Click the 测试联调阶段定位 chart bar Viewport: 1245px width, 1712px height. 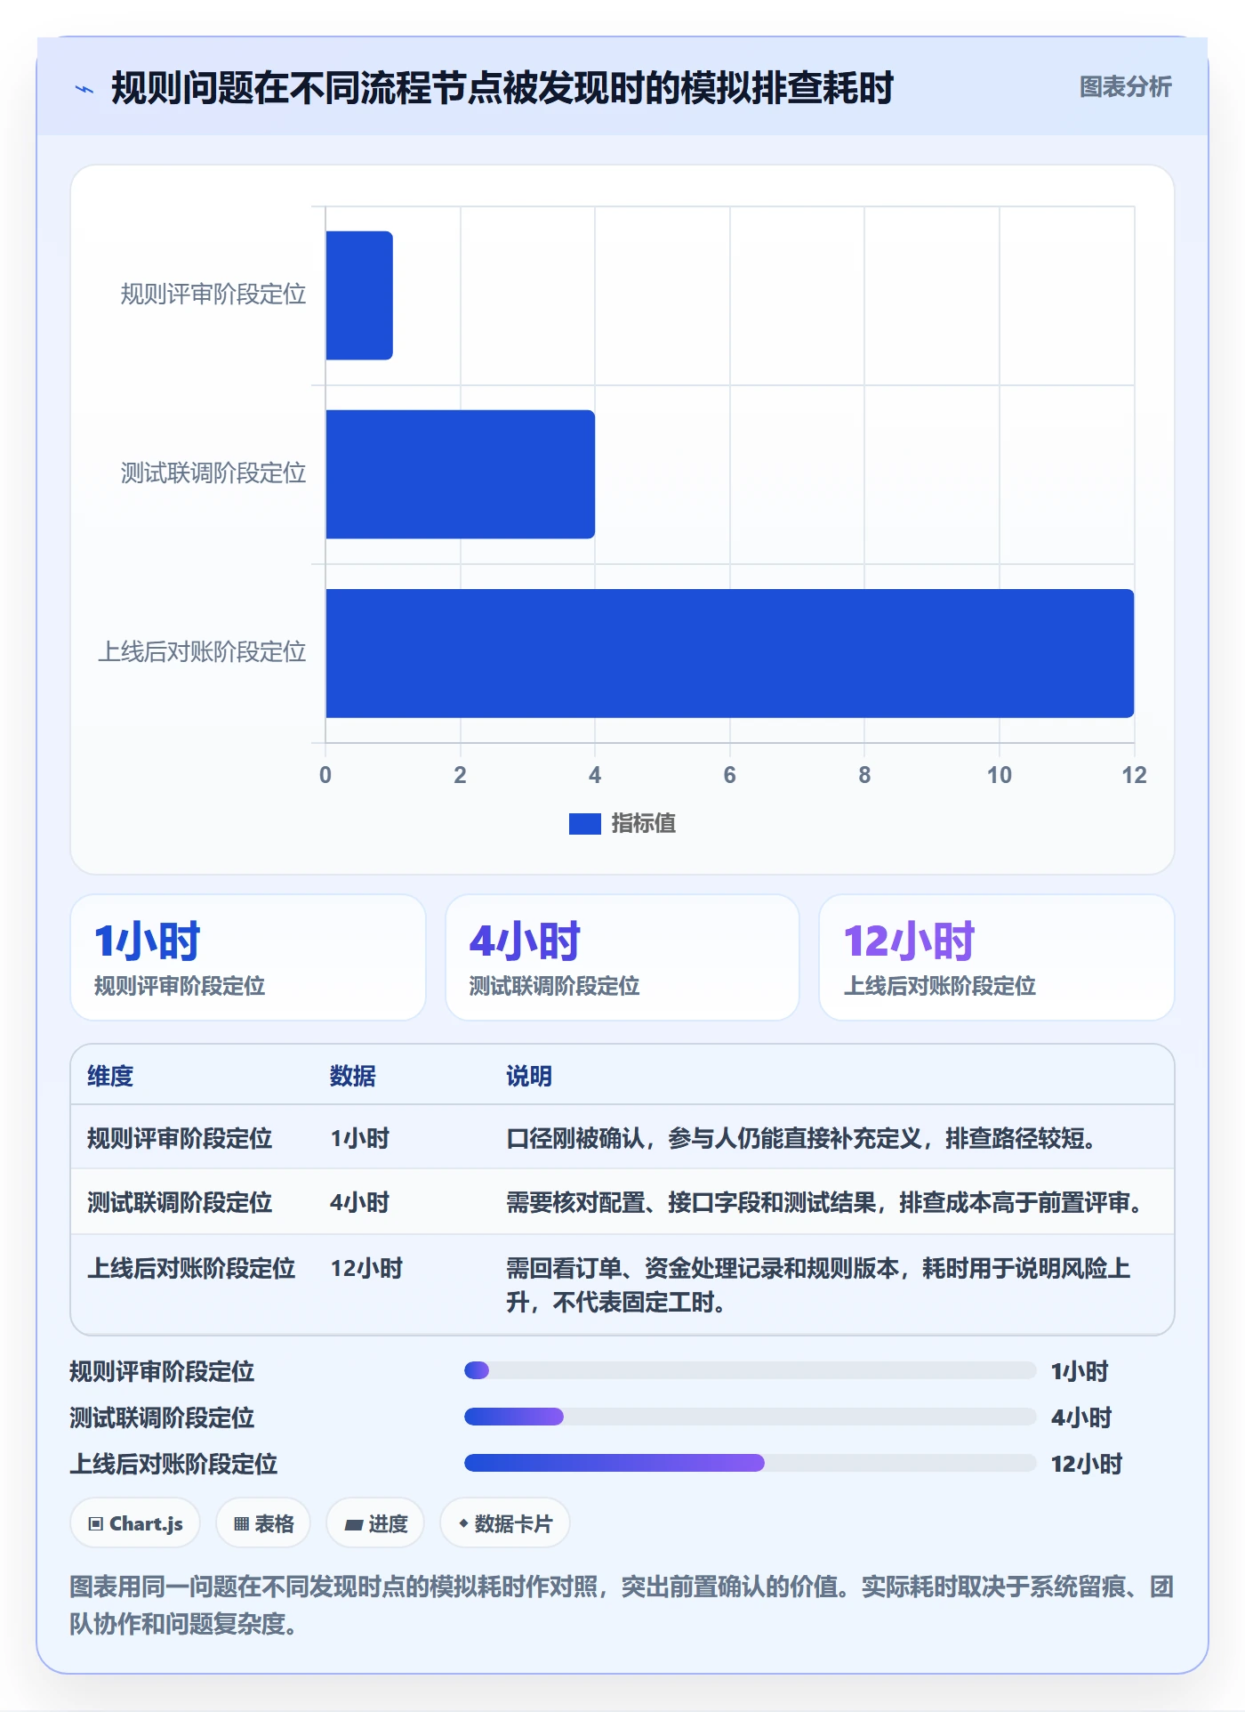tap(461, 474)
